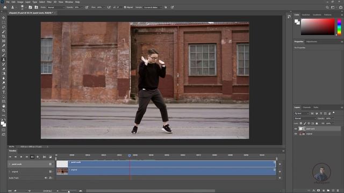The image size is (344, 193).
Task: Click the search icon at top right
Action: 327,7
